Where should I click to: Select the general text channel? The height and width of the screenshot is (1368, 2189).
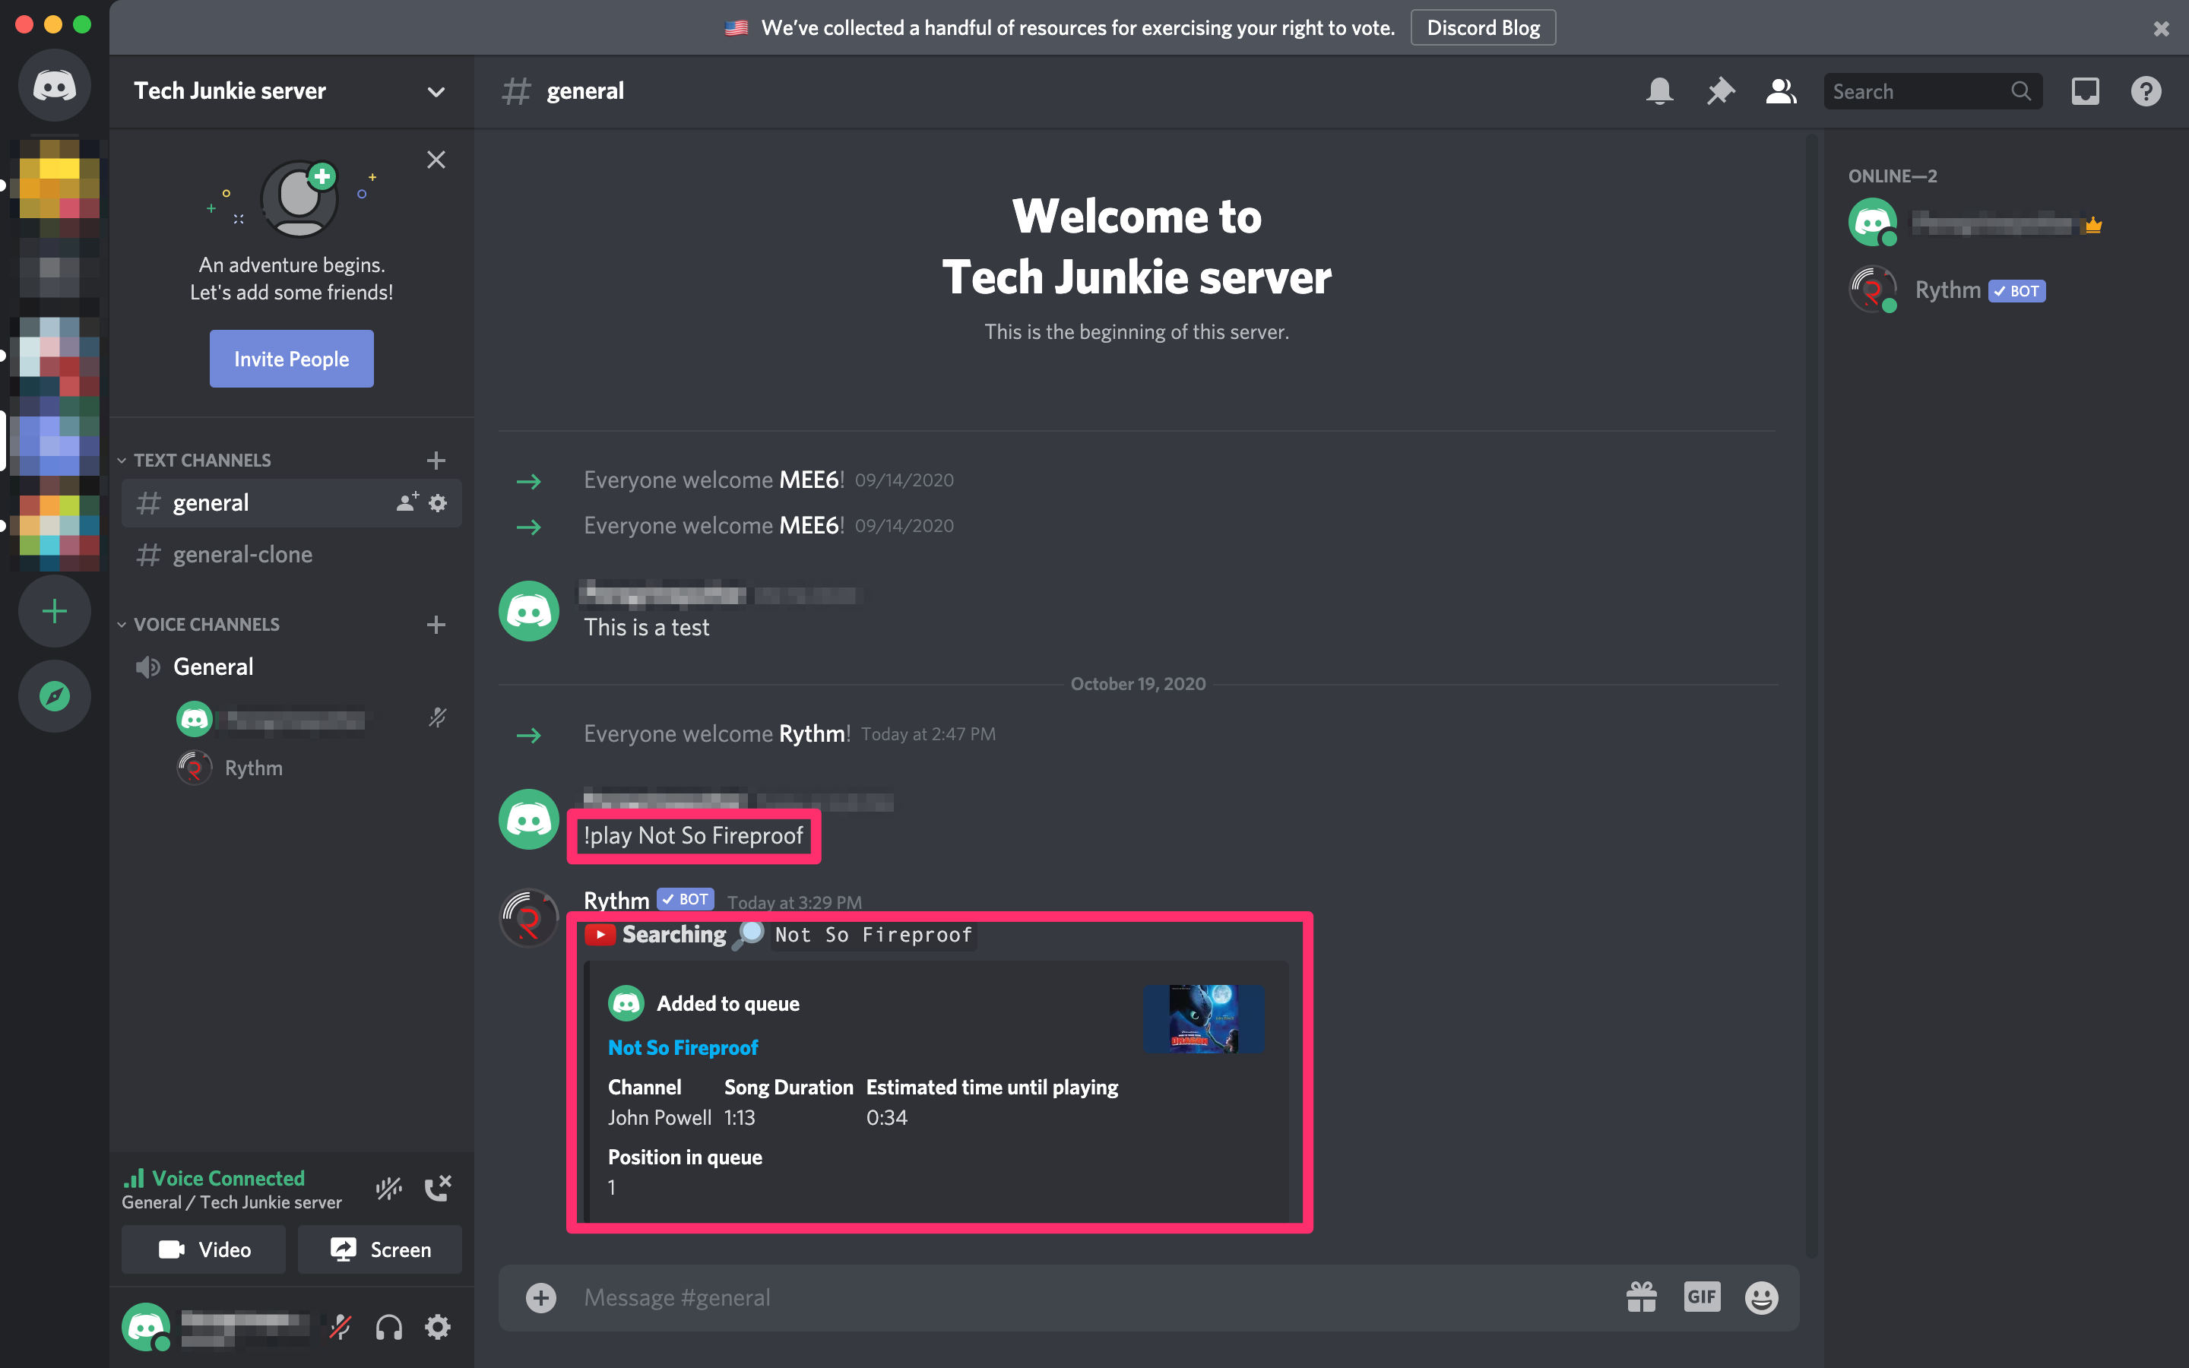click(x=291, y=503)
